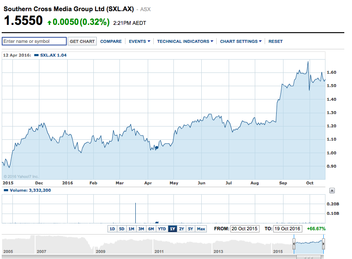Click the 'Volume: 3,332,200' label
Image resolution: width=352 pixels, height=259 pixels.
[30, 190]
